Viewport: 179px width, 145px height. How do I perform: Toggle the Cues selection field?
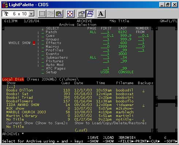tap(43, 36)
